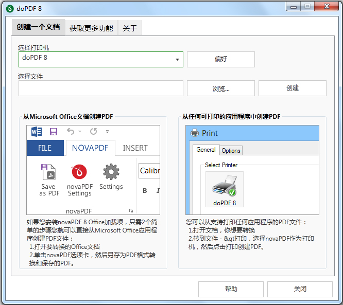Click the FILE ribbon tab

(45, 148)
